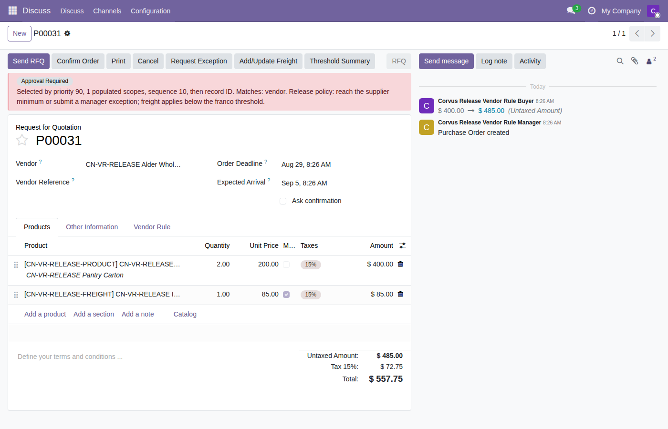
Task: Click the Vendor Reference input field
Action: (x=144, y=182)
